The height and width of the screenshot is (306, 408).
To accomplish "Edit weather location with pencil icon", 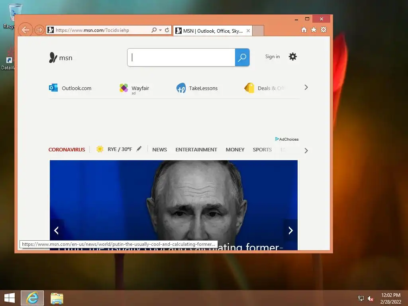I will click(139, 149).
